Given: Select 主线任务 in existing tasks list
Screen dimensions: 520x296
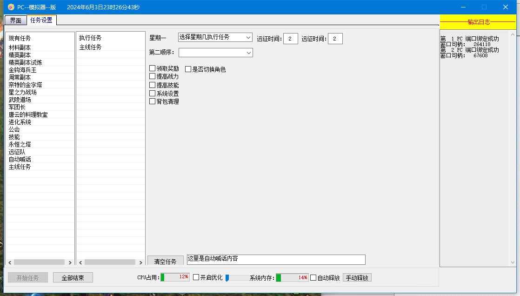Looking at the screenshot, I should tap(40, 167).
